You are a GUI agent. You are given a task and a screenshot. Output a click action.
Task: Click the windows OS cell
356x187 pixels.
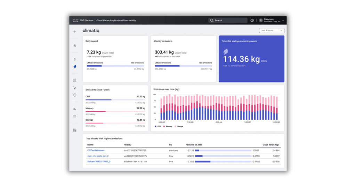coord(173,151)
